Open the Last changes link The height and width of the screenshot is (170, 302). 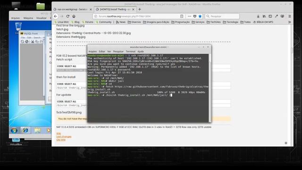click(64, 136)
